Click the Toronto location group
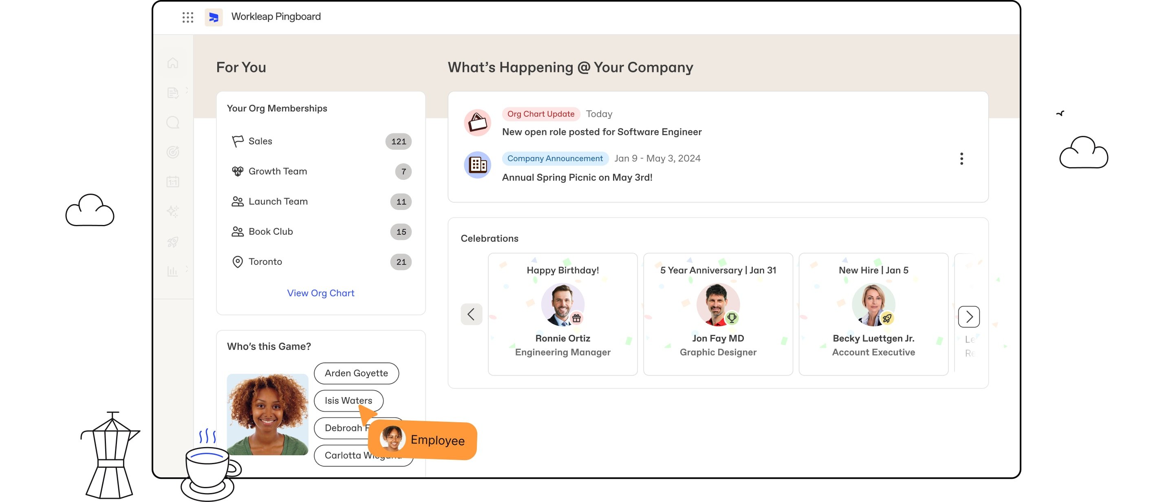Screen dimensions: 1173x502 (x=266, y=262)
